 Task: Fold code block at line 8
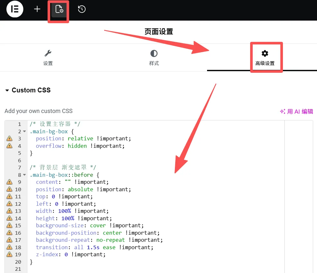[x=24, y=175]
